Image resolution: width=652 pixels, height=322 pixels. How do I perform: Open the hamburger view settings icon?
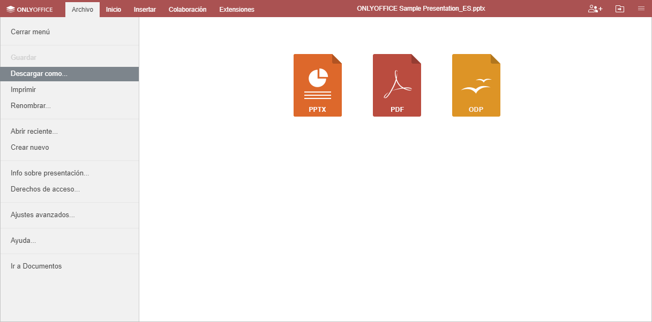click(x=641, y=9)
